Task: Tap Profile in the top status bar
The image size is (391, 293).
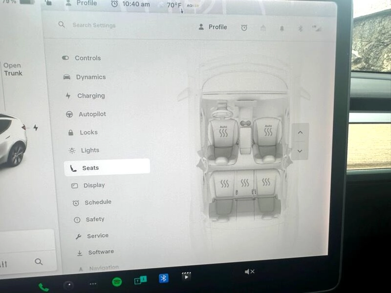Action: tap(81, 3)
